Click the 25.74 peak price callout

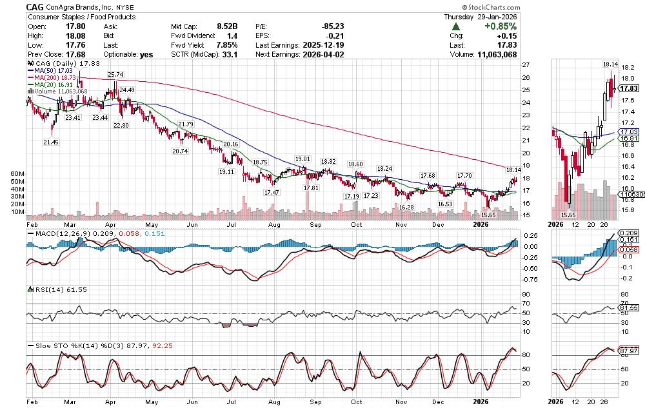[x=115, y=75]
